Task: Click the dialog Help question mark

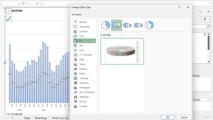Action: (x=179, y=7)
